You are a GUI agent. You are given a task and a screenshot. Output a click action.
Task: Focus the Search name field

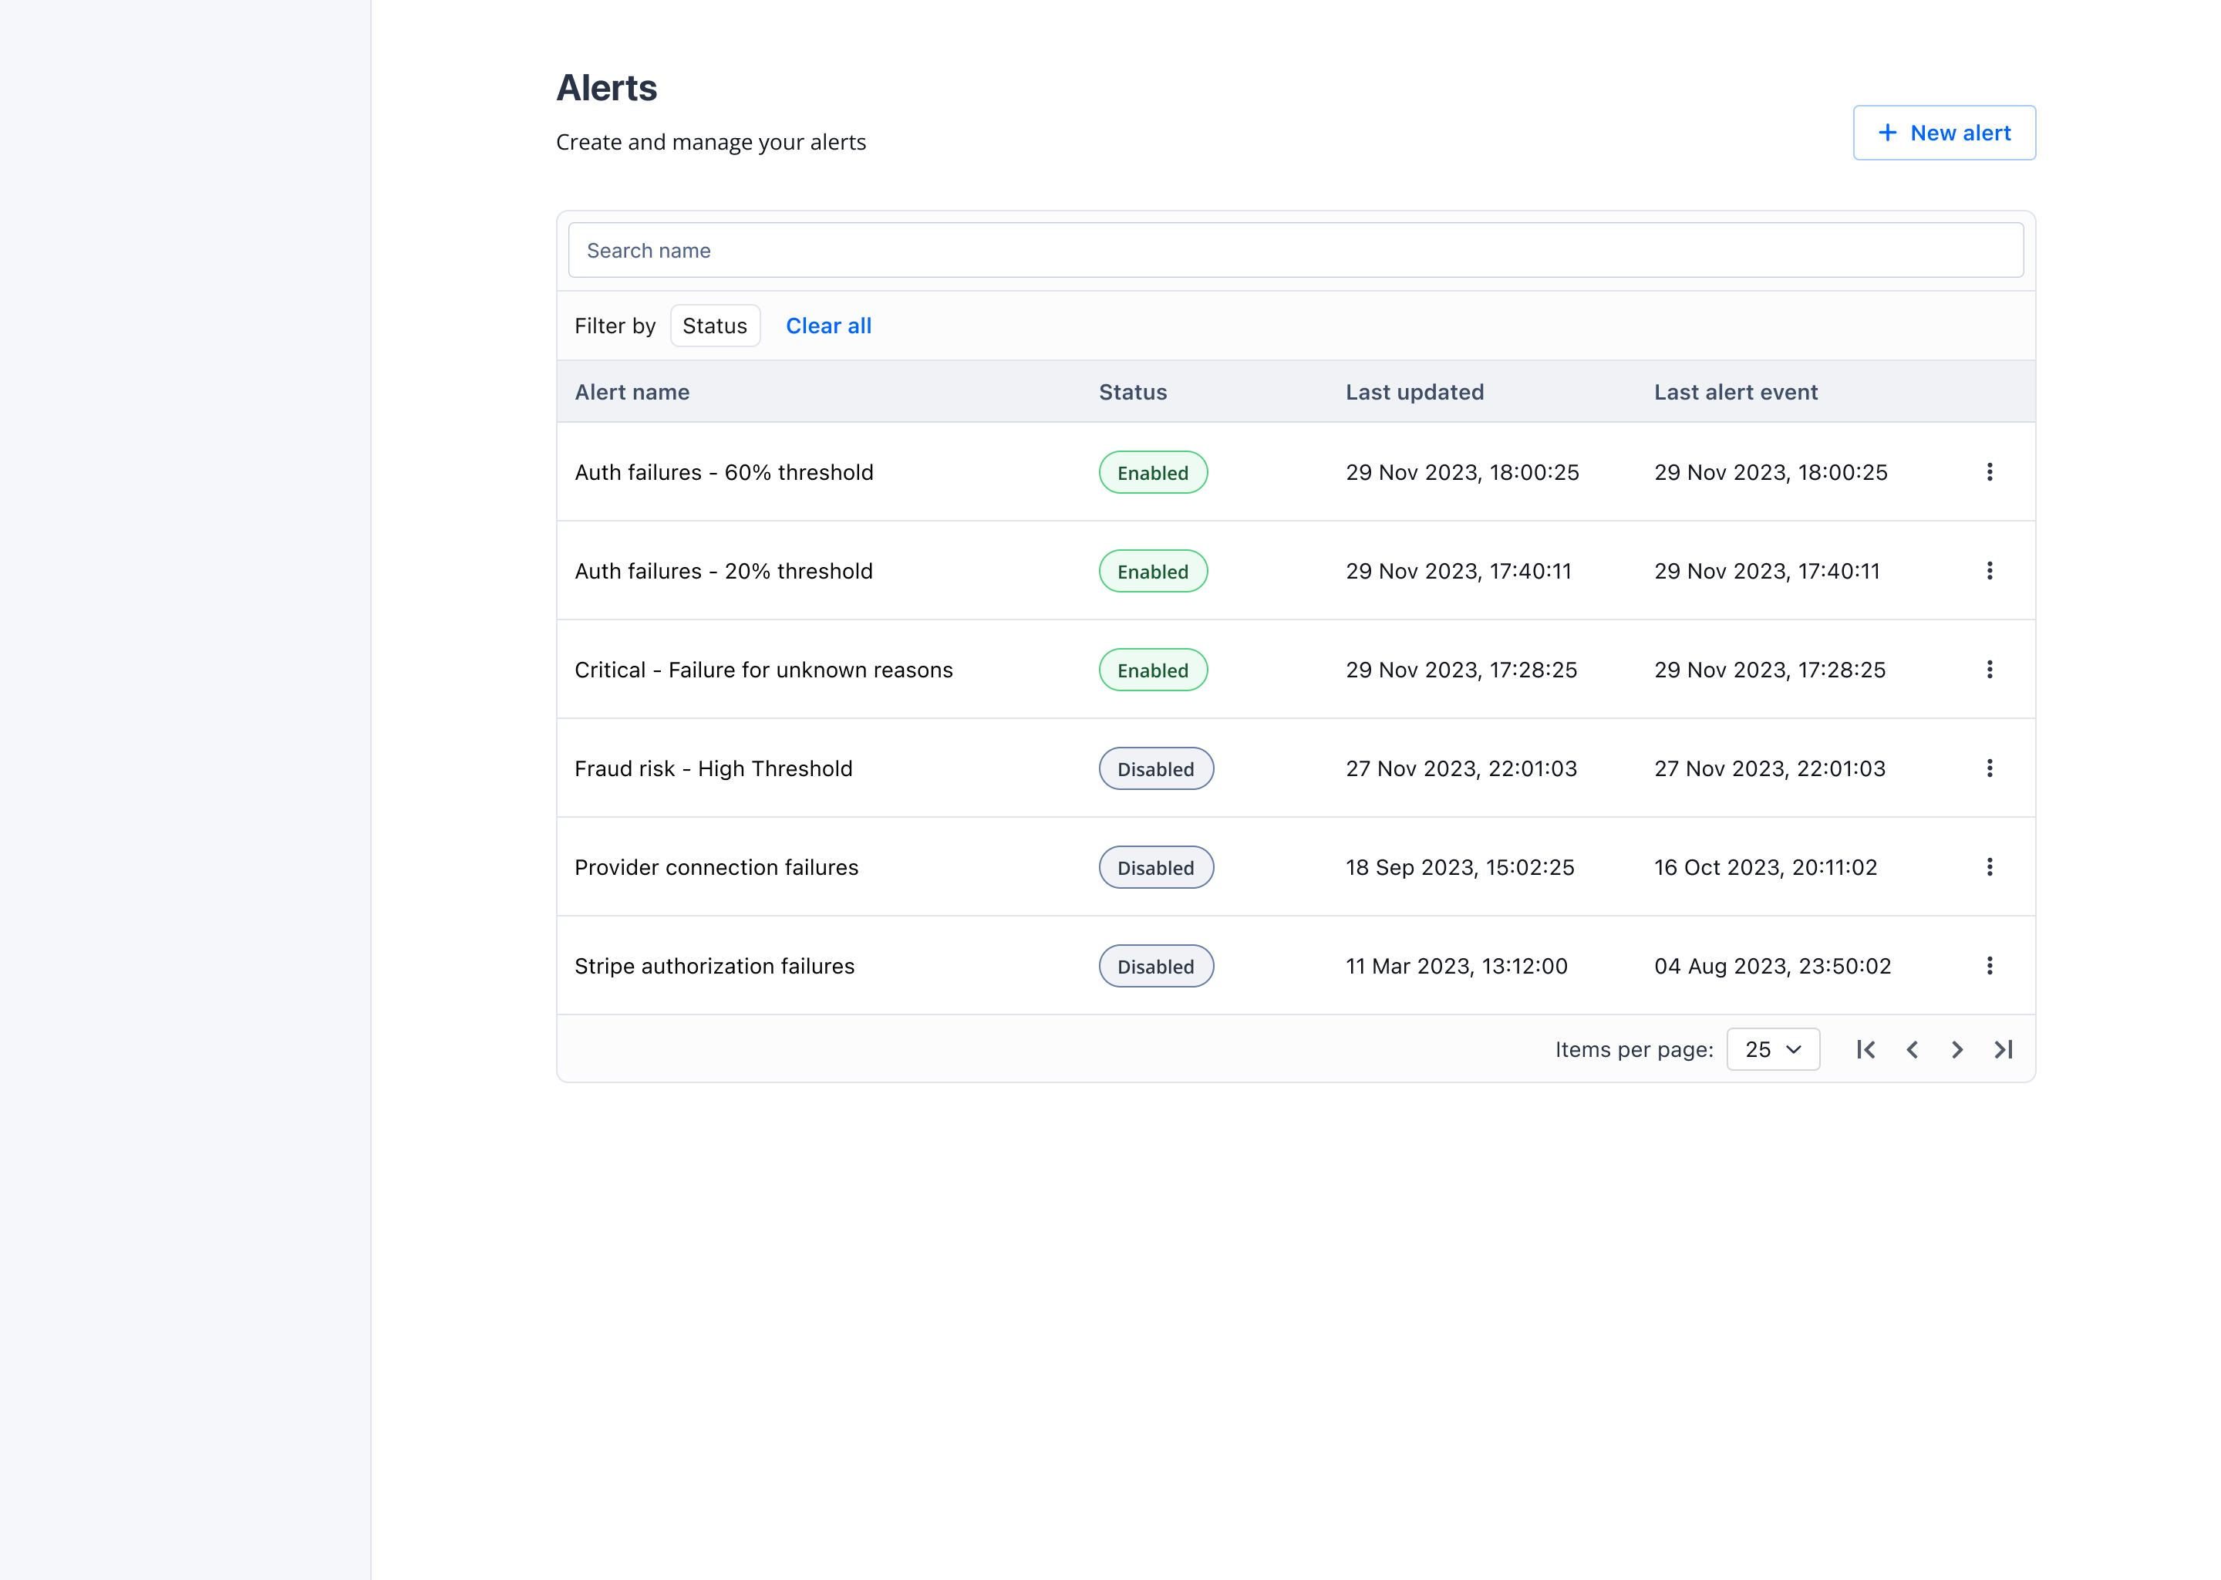[1296, 251]
